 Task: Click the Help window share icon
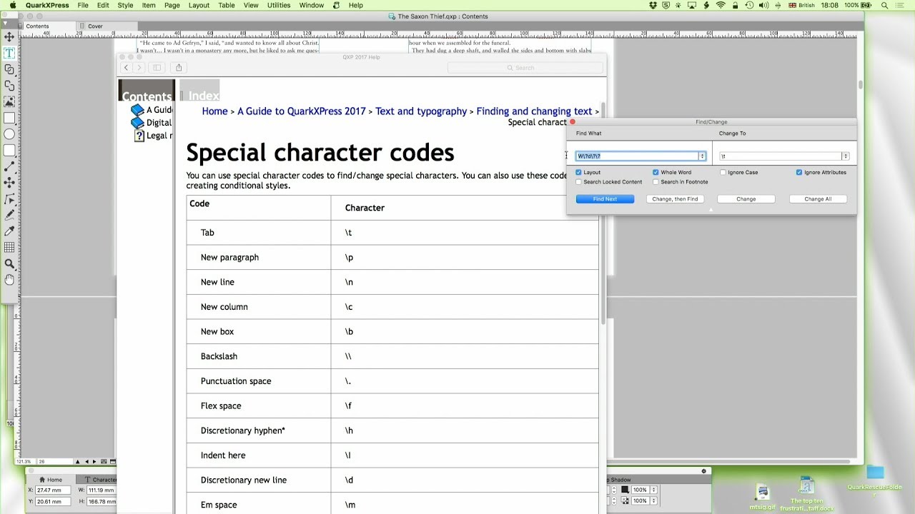coord(179,68)
